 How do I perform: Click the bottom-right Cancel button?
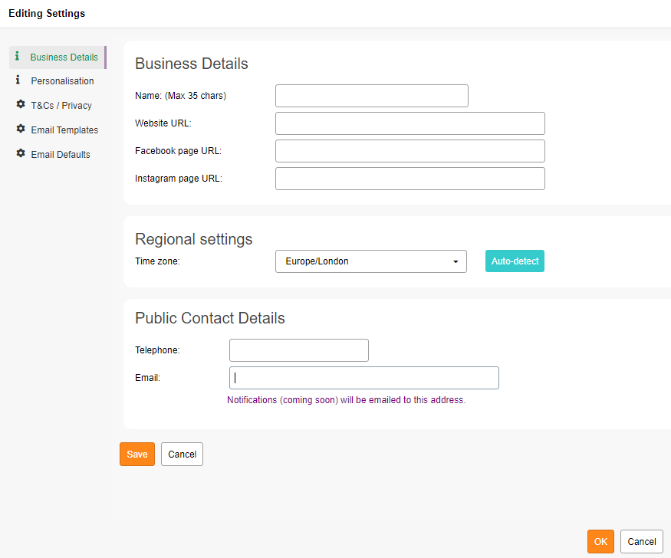[641, 541]
